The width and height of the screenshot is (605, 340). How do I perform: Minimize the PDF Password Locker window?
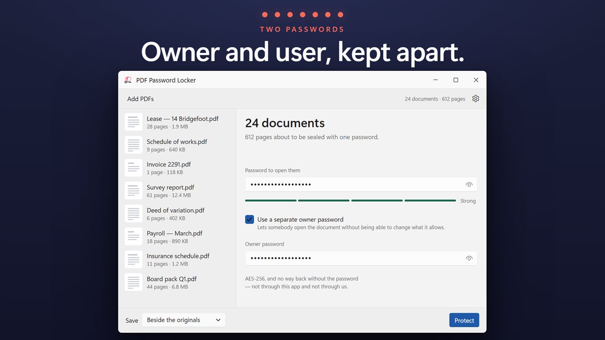tap(435, 80)
